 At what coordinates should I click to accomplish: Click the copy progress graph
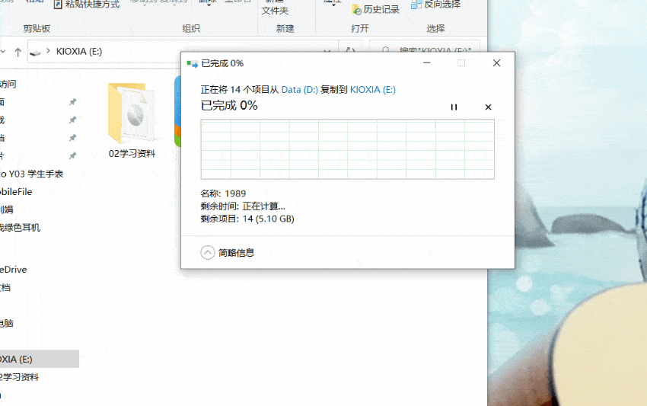[347, 149]
